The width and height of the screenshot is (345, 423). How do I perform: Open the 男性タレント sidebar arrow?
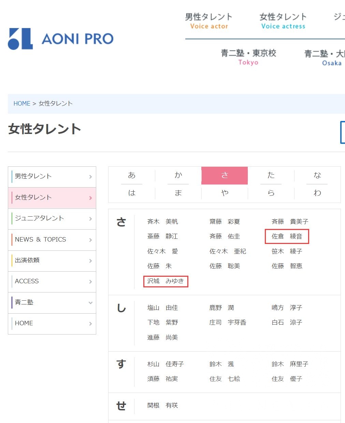tap(90, 176)
